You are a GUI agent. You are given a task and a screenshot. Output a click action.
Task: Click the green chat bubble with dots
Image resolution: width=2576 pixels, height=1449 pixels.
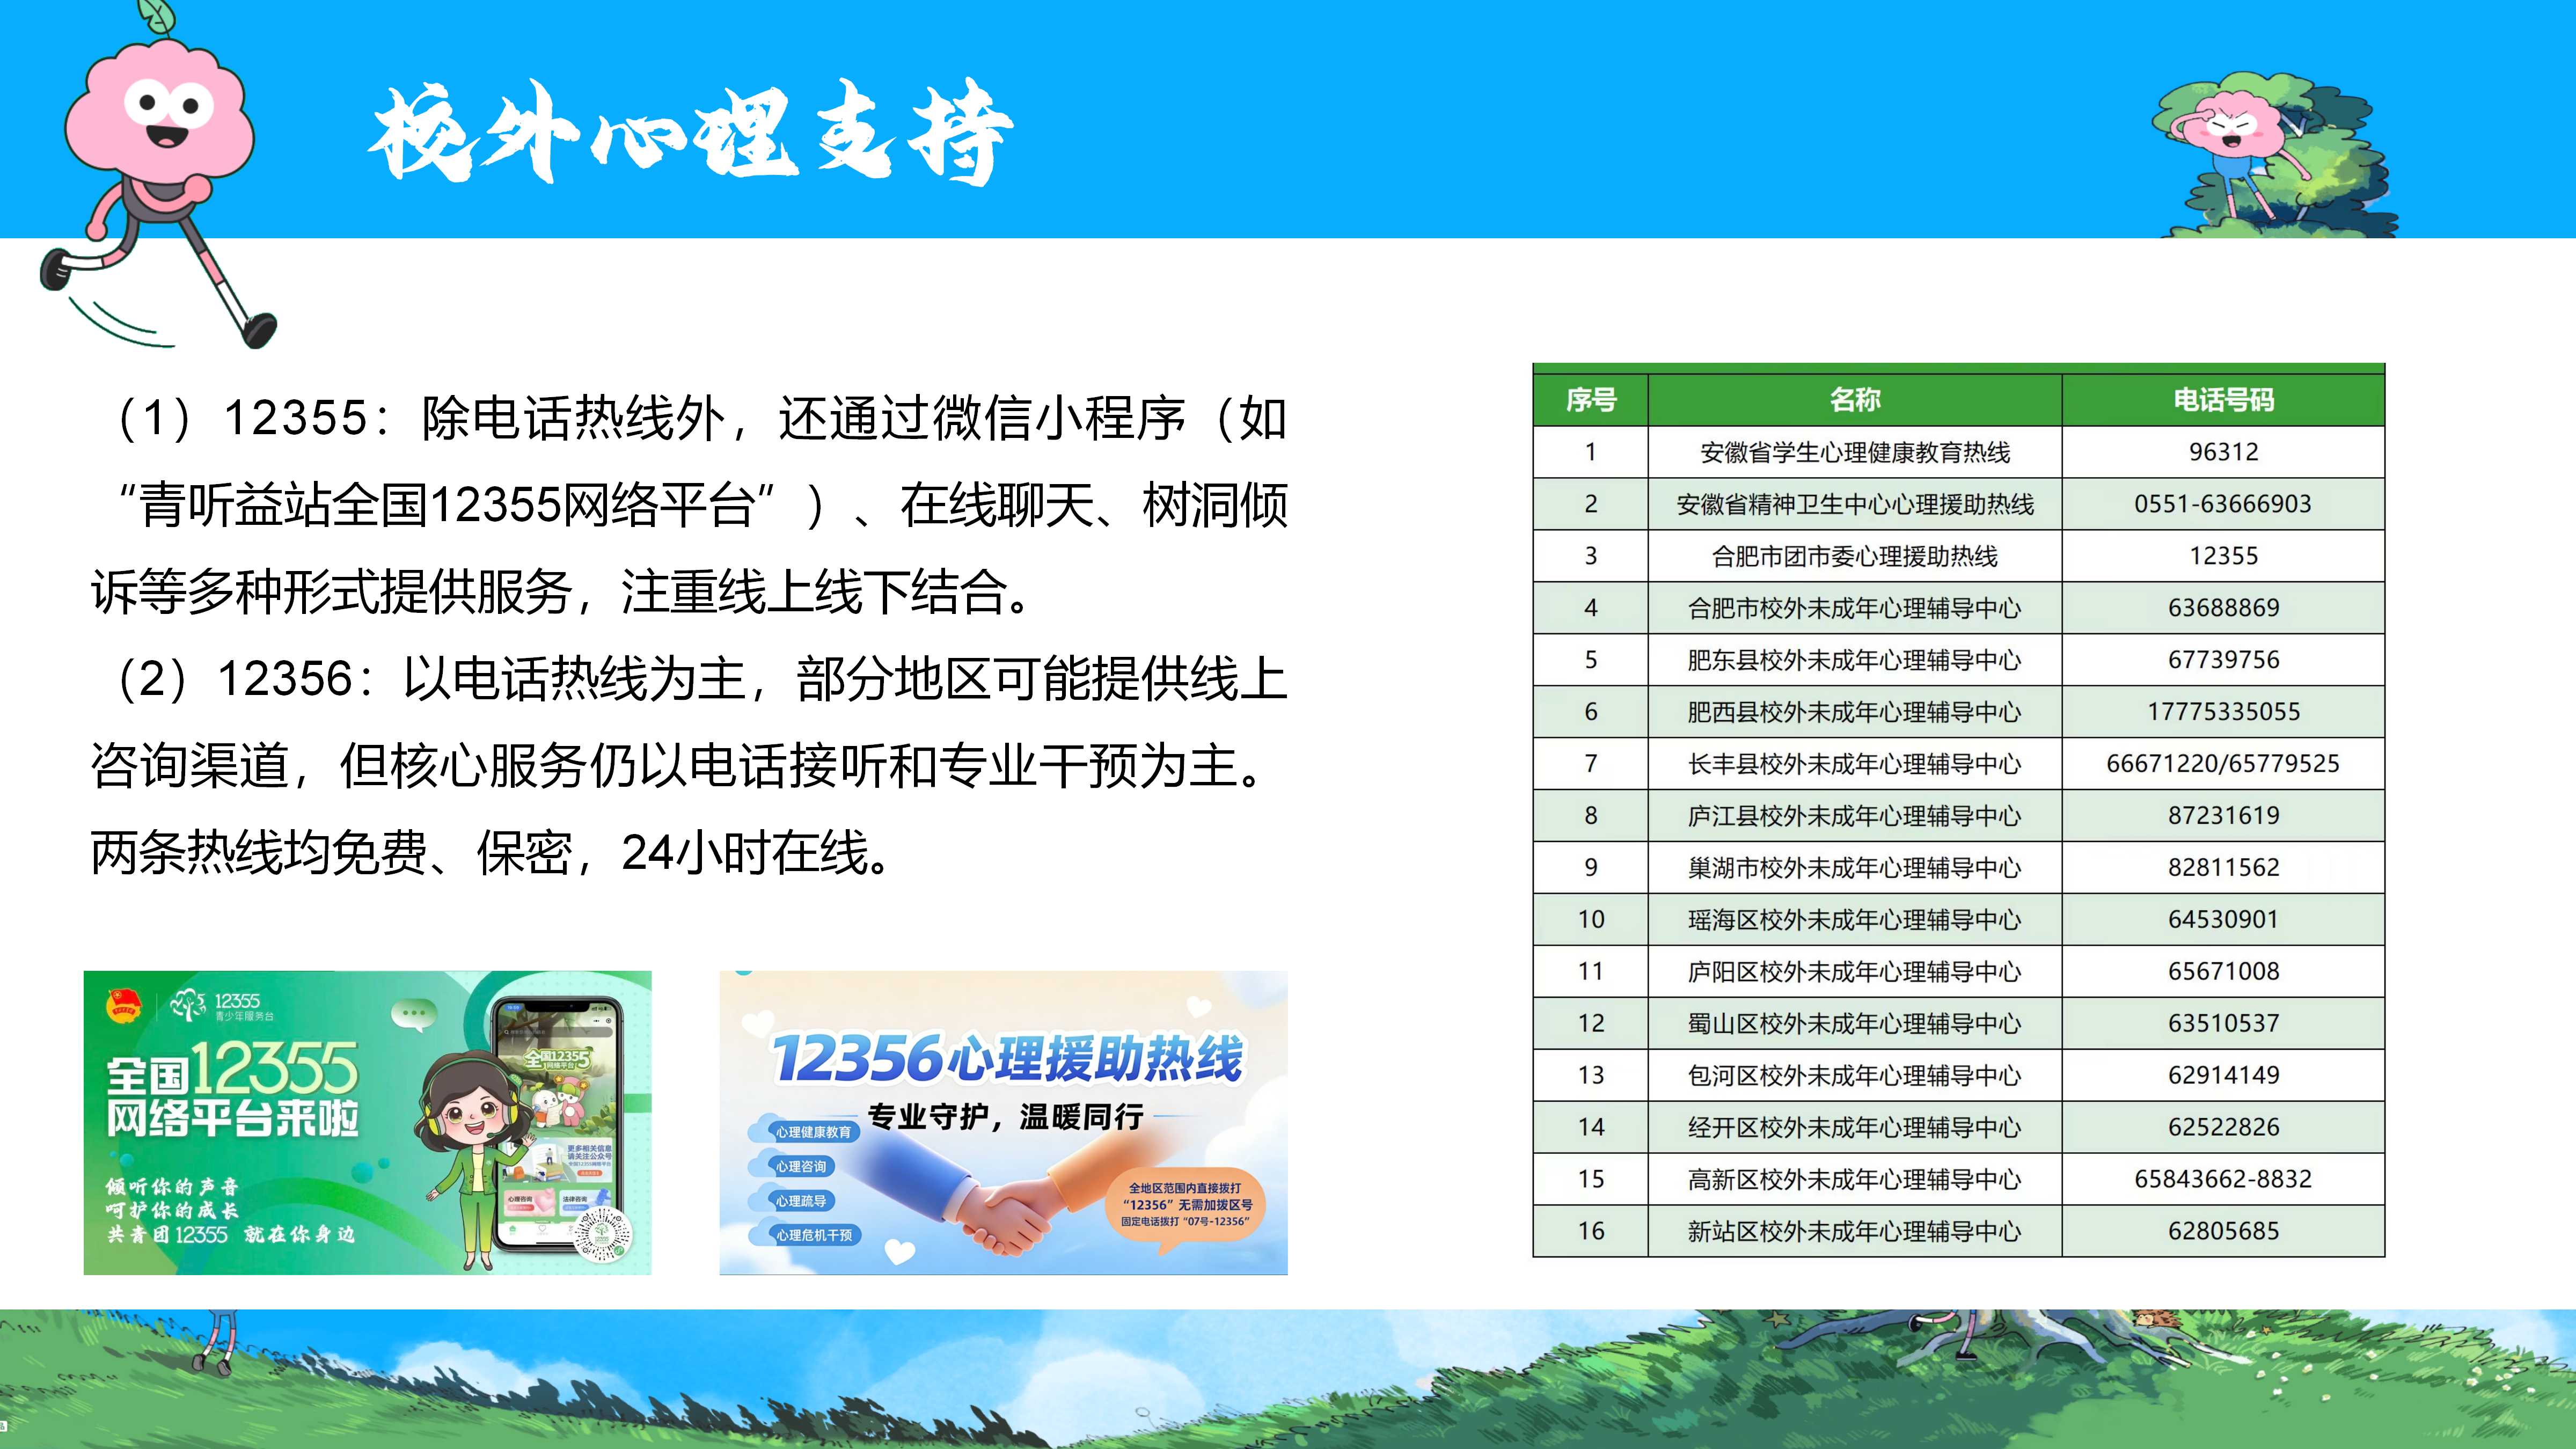[x=413, y=1014]
